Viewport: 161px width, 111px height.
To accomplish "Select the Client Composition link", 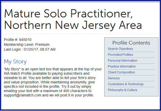I will [x=121, y=72].
